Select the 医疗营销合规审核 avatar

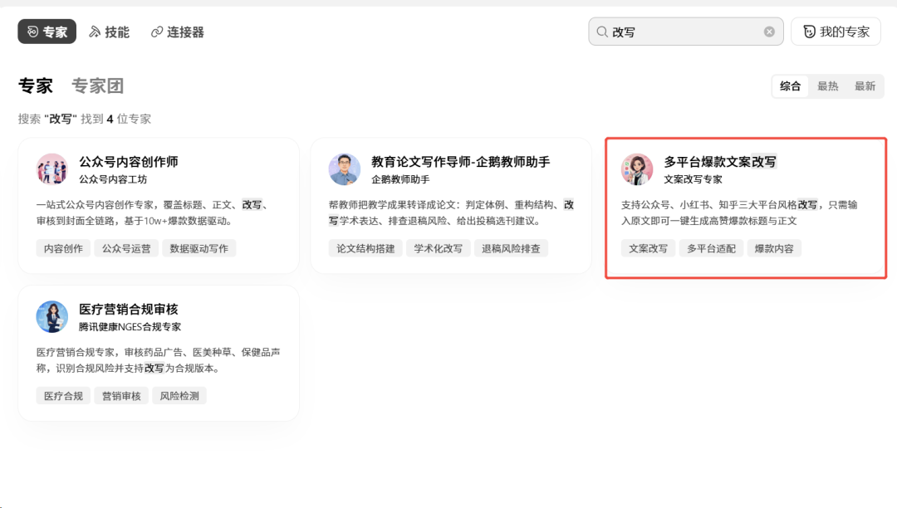click(x=52, y=316)
